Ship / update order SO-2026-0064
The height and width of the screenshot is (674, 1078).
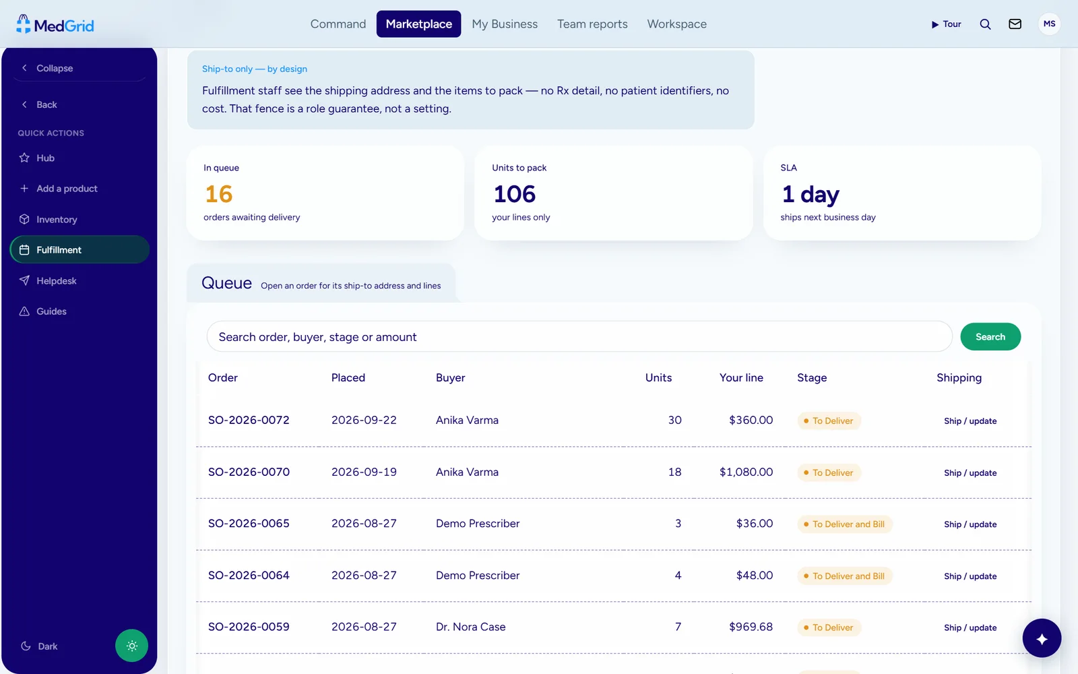(970, 576)
